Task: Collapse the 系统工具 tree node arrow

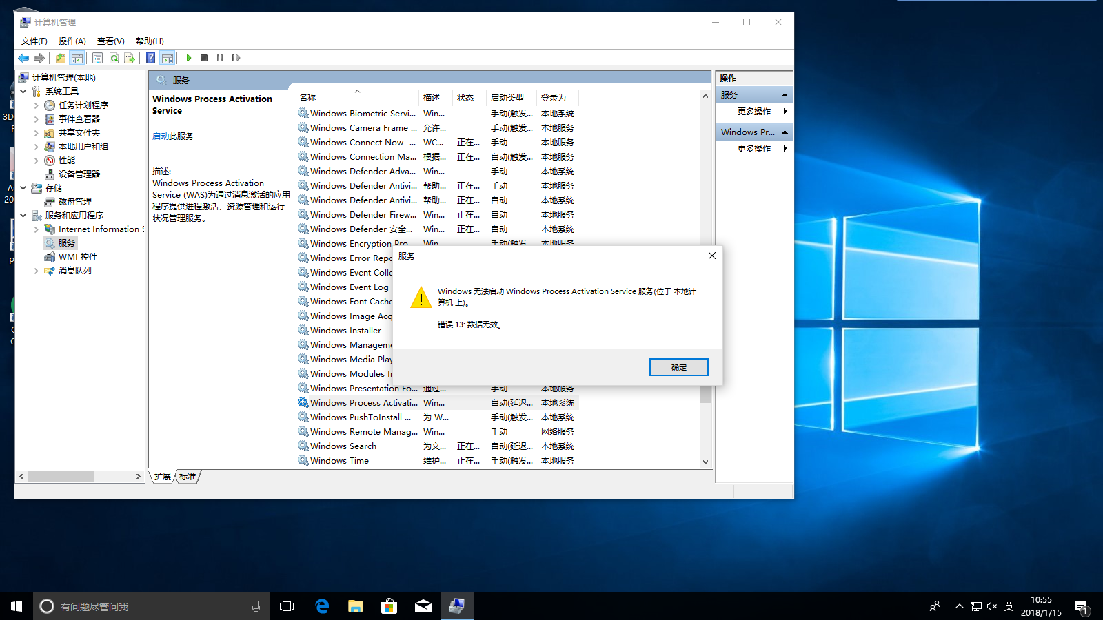Action: (23, 92)
